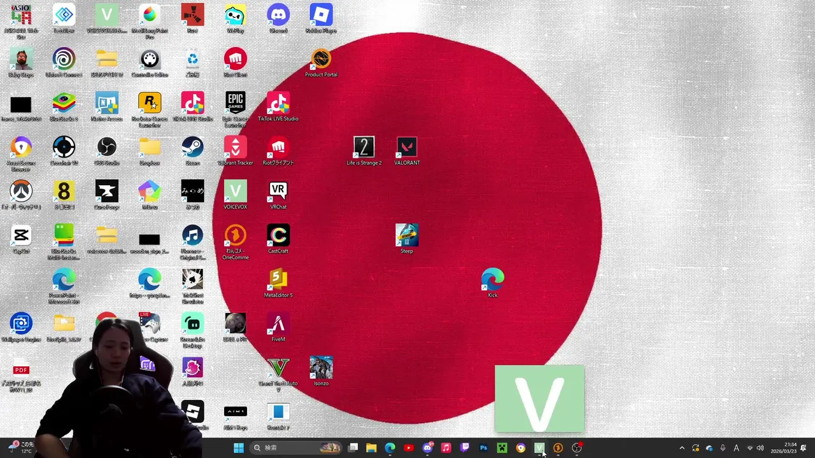
Task: Open BlueStacks Multi-Instance Manager icon
Action: (64, 242)
